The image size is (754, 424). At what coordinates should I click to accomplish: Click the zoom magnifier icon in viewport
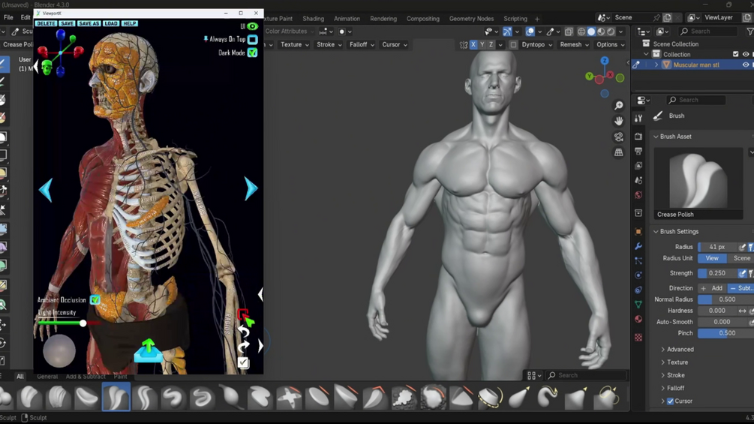click(619, 106)
